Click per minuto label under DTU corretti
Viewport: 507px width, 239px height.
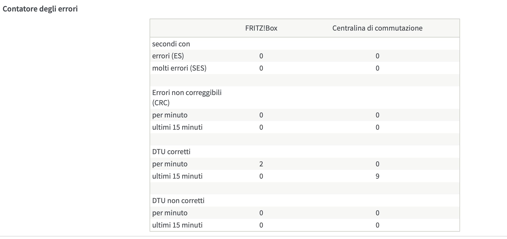pos(170,164)
